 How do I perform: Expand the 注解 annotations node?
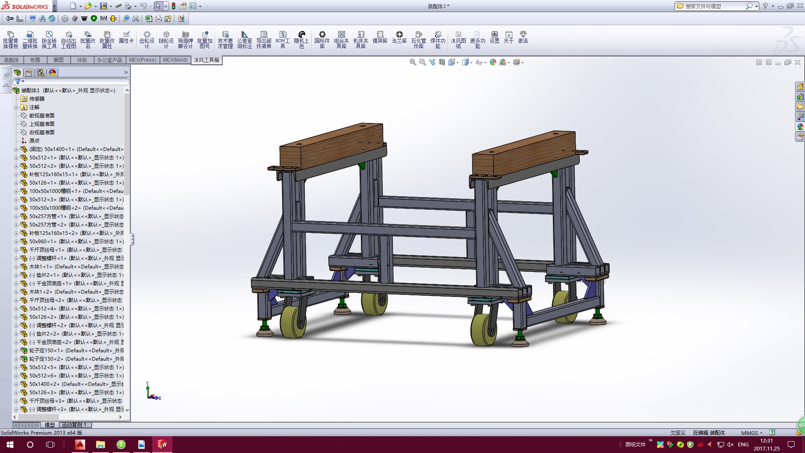coord(16,107)
